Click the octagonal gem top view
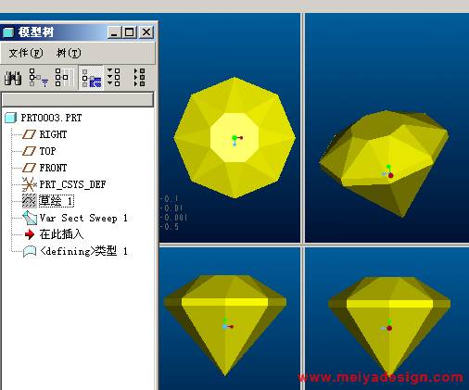 [x=234, y=137]
